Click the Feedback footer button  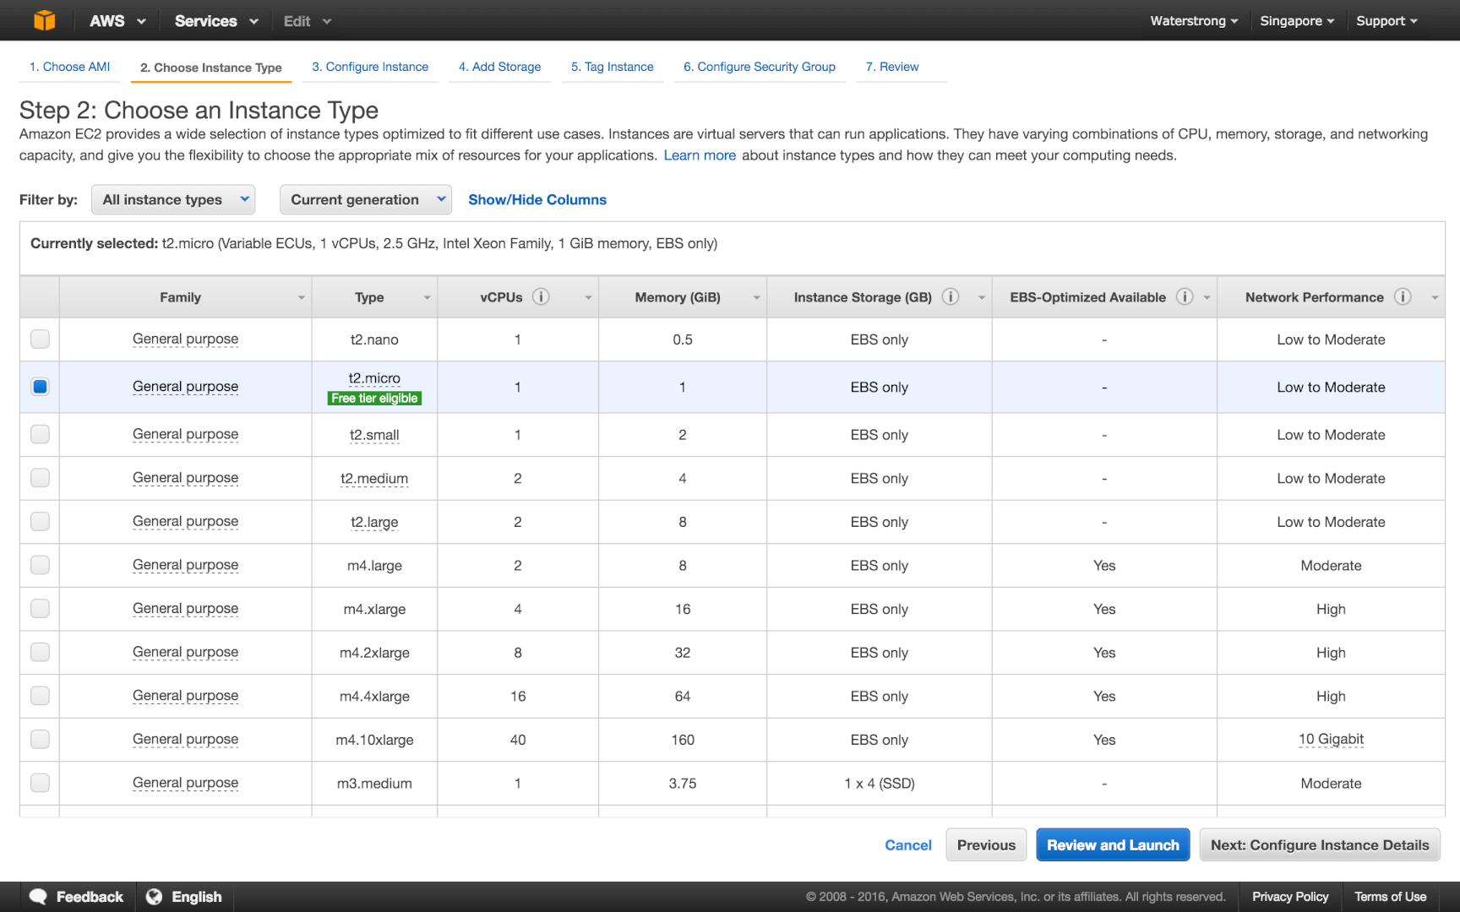(77, 897)
